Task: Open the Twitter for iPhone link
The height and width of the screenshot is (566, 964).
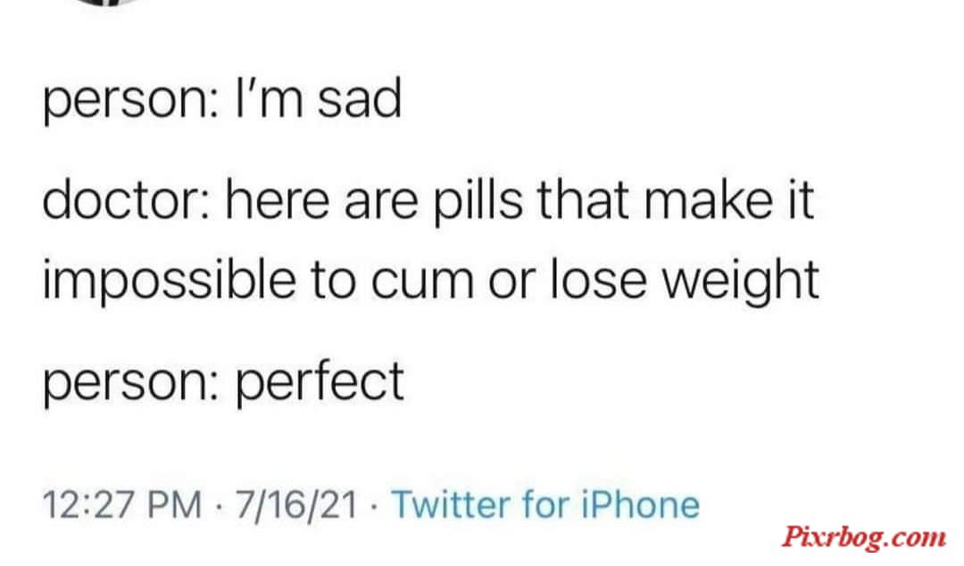Action: (x=545, y=504)
